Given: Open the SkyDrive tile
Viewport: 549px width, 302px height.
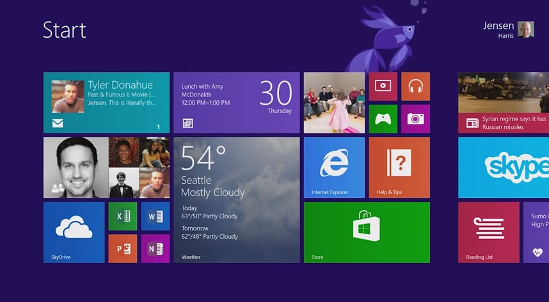Looking at the screenshot, I should (74, 232).
